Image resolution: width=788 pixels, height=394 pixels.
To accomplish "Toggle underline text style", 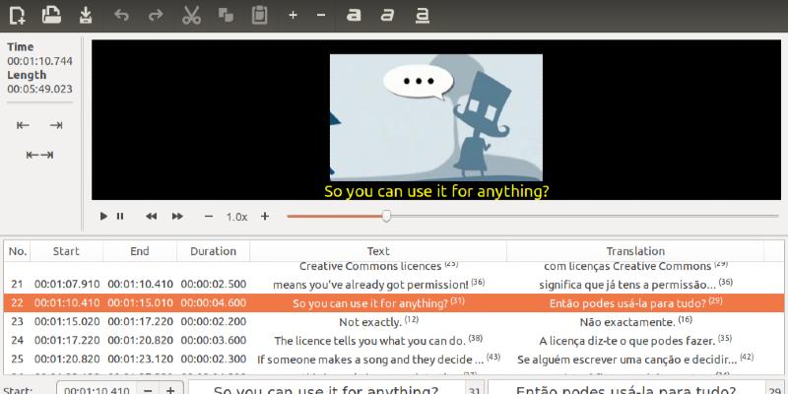I will [422, 15].
